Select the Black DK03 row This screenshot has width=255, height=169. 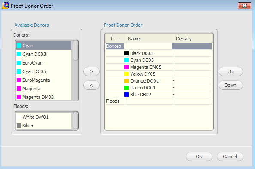[159, 53]
